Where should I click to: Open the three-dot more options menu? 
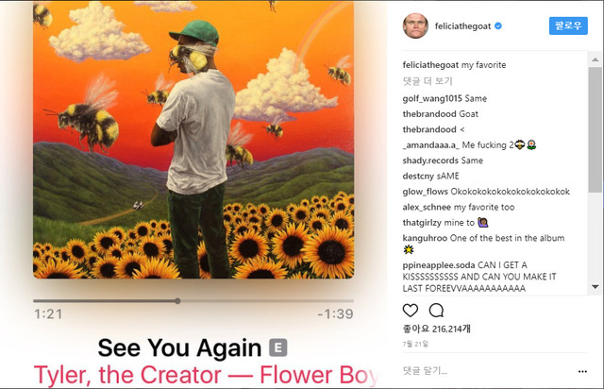coord(582,371)
